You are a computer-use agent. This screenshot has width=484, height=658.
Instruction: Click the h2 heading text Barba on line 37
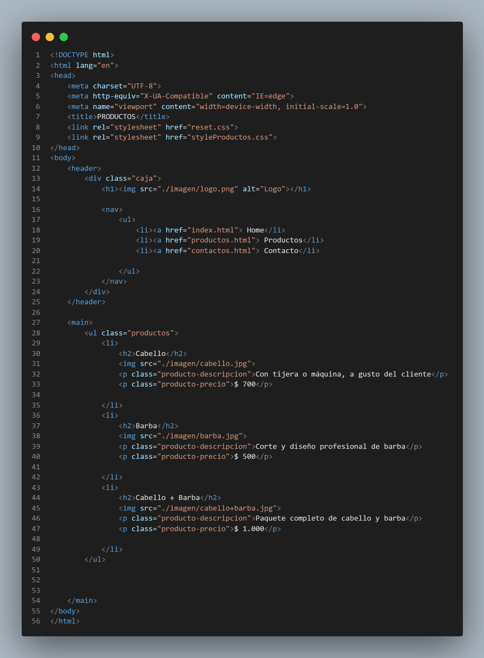coord(147,426)
